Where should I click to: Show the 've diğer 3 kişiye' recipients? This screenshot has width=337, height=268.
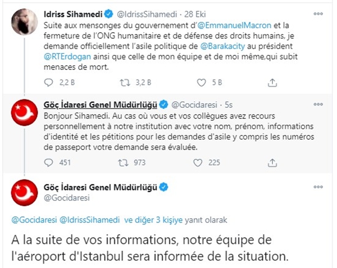pyautogui.click(x=153, y=220)
